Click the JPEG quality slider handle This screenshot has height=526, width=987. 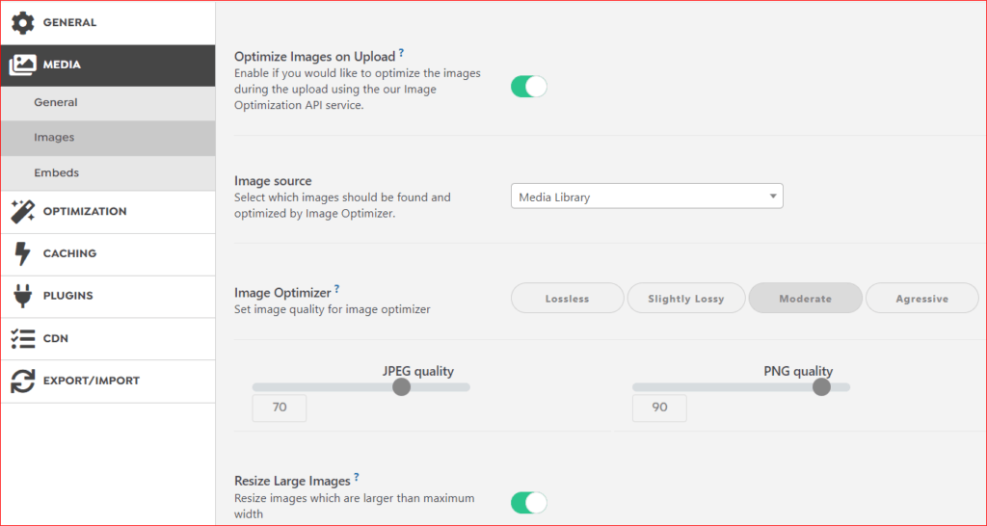(402, 387)
